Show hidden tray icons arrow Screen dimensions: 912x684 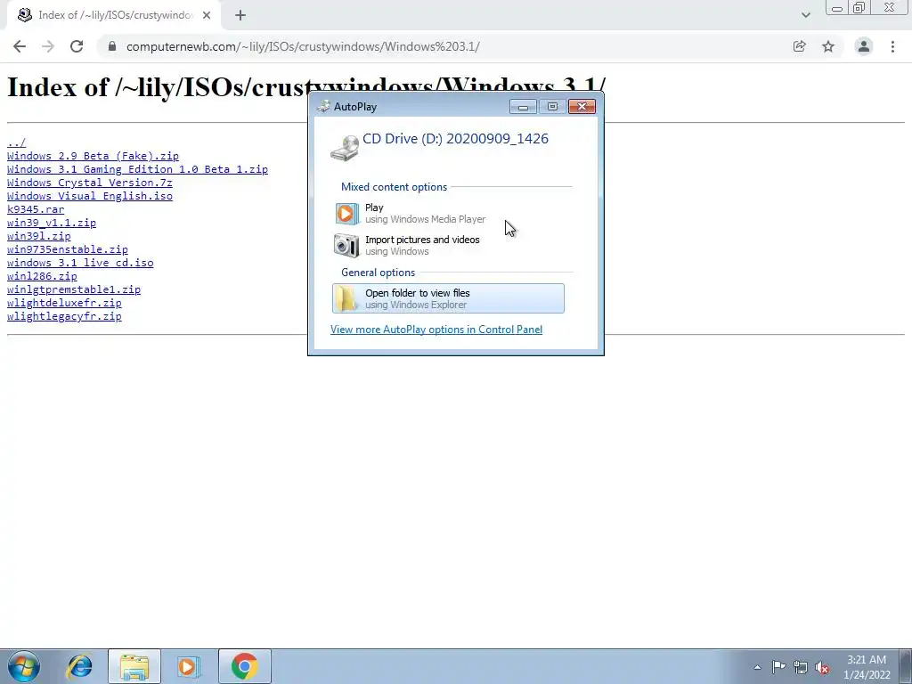757,667
